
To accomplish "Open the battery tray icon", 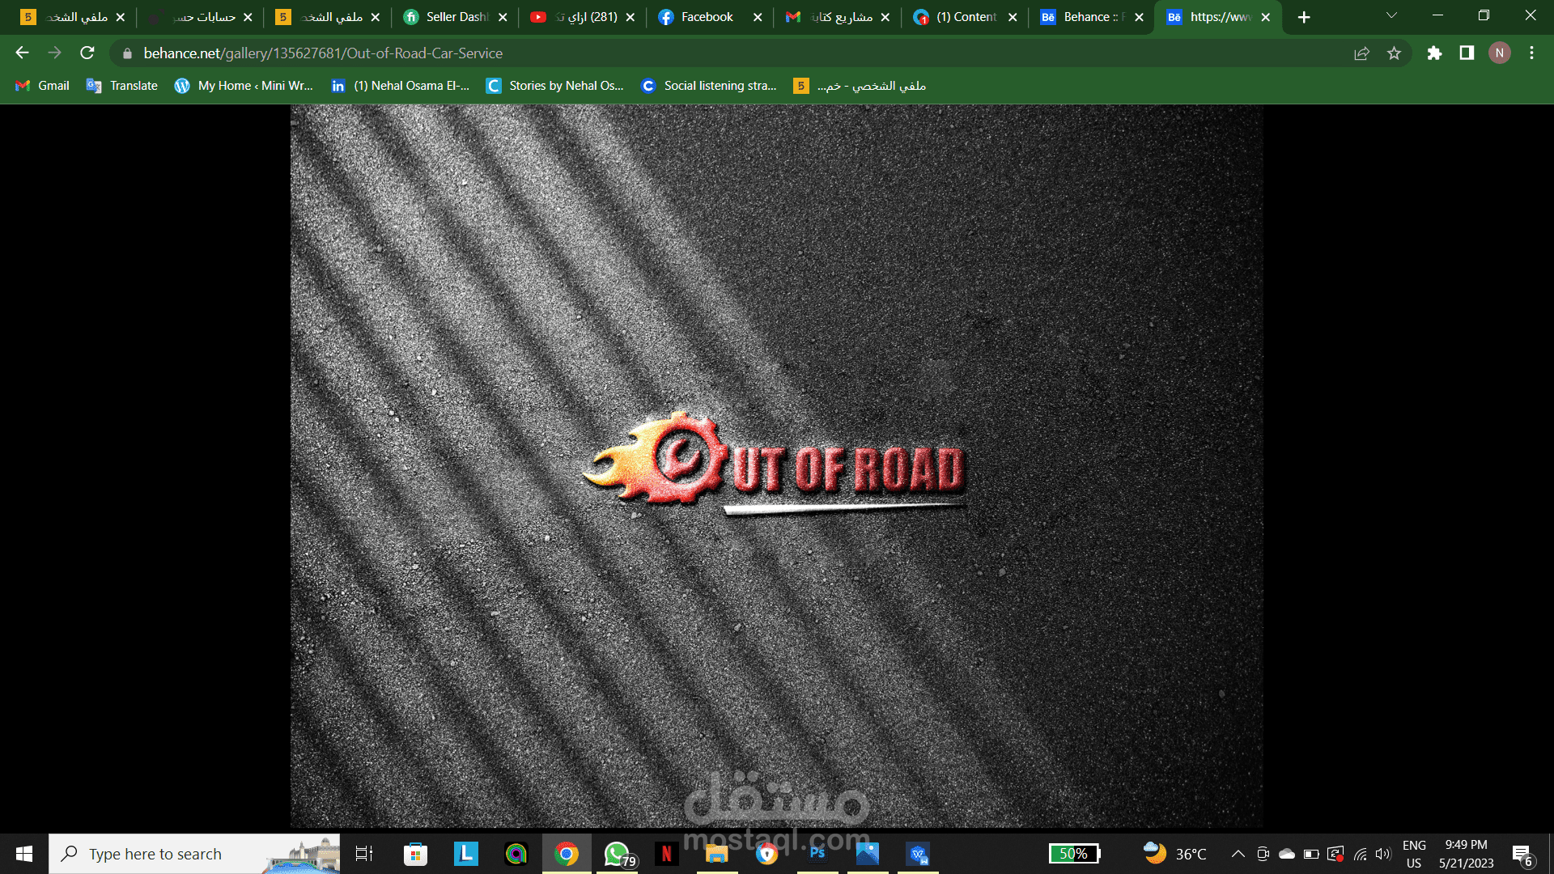I will pyautogui.click(x=1311, y=854).
